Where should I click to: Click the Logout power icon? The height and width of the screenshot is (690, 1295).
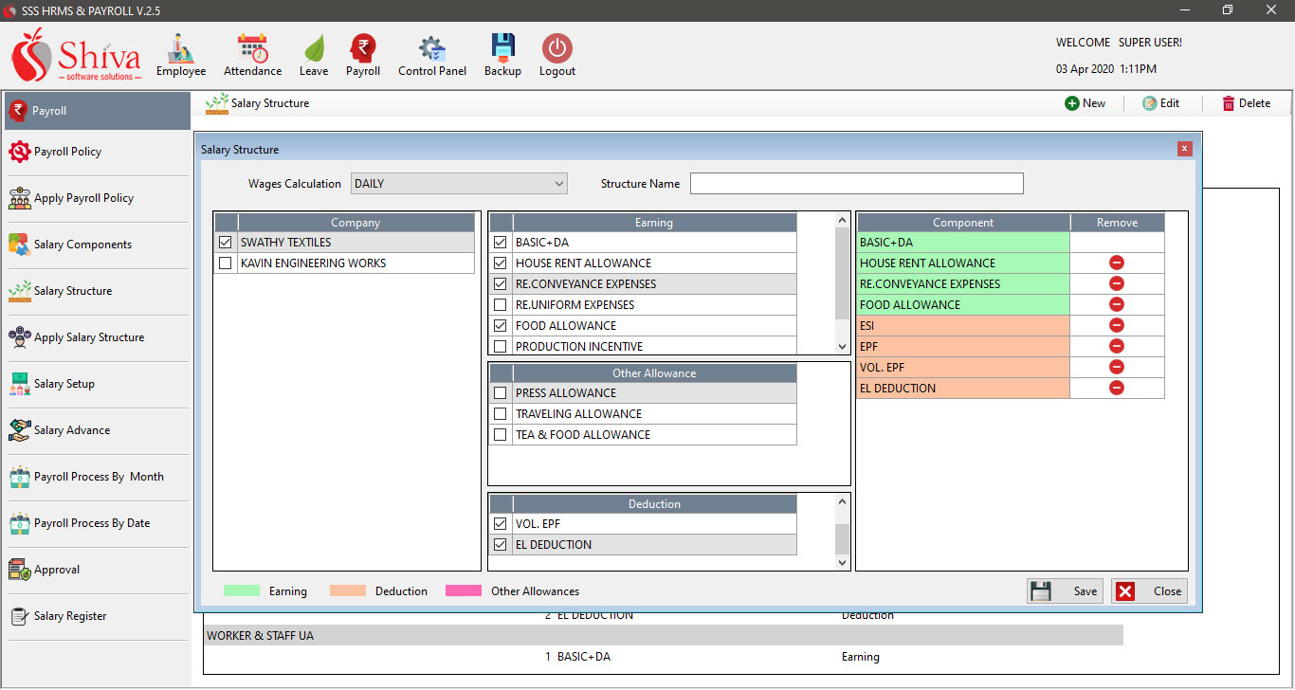coord(557,49)
